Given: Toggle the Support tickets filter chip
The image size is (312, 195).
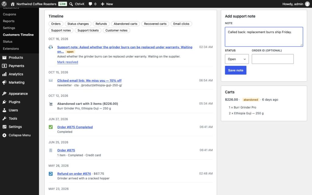Looking at the screenshot, I should [x=88, y=30].
